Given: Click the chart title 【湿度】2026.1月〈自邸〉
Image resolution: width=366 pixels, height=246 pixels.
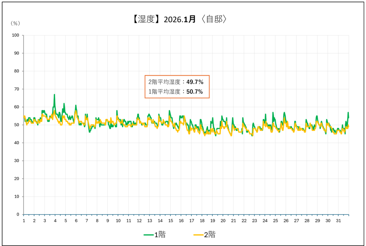Looking at the screenshot, I should [180, 19].
